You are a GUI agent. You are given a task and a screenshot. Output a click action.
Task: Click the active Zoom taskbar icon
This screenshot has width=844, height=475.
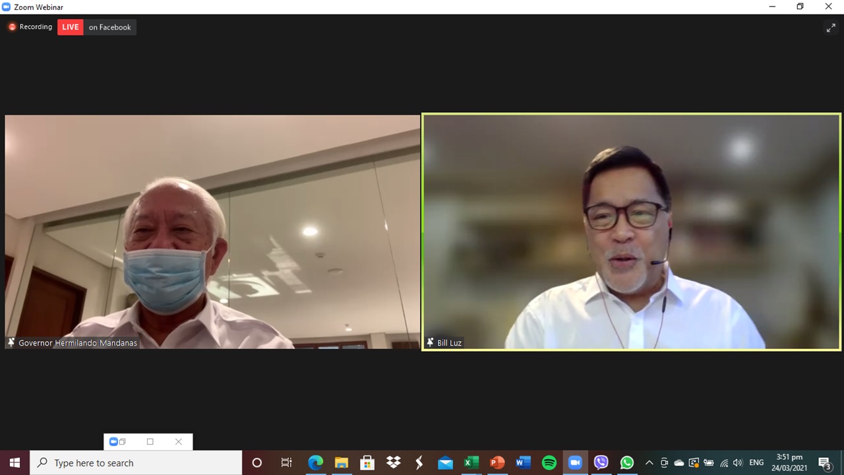click(x=575, y=462)
